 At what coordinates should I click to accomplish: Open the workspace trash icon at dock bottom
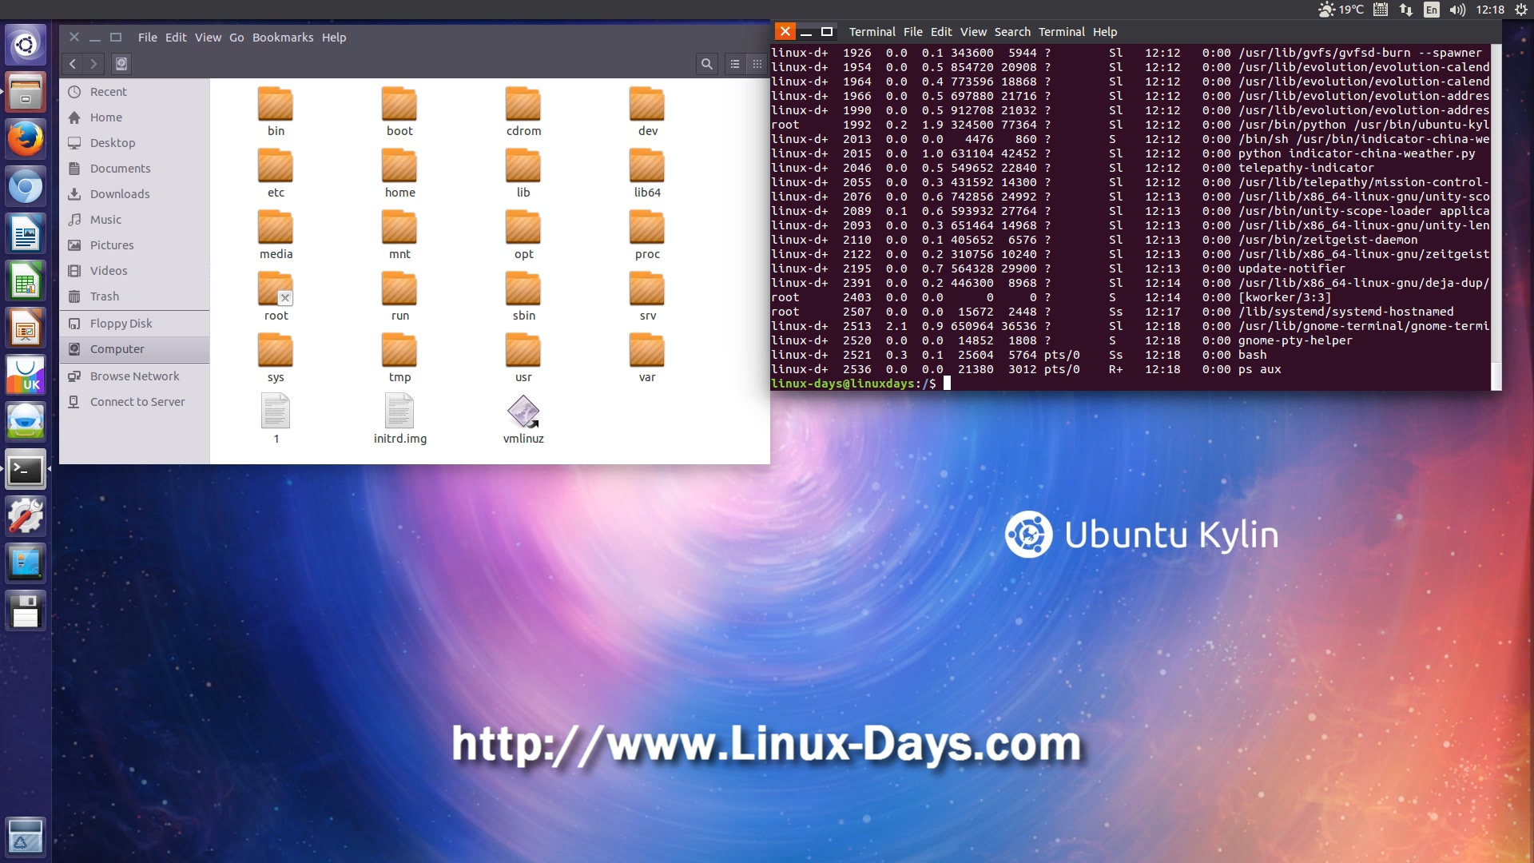26,837
